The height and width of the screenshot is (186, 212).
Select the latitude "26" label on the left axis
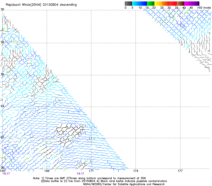[x=2, y=74]
